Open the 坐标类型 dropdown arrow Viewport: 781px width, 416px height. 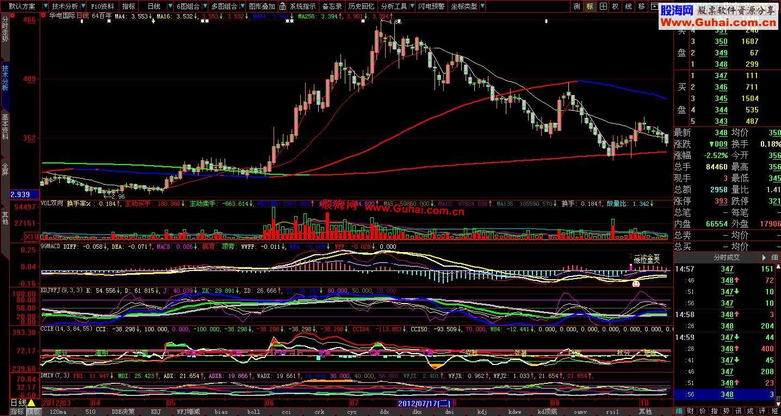coord(482,7)
